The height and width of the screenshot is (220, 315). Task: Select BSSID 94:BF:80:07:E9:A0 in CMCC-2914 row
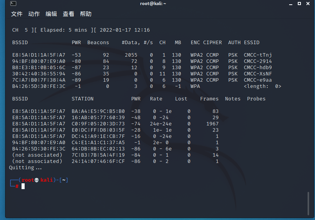point(39,61)
